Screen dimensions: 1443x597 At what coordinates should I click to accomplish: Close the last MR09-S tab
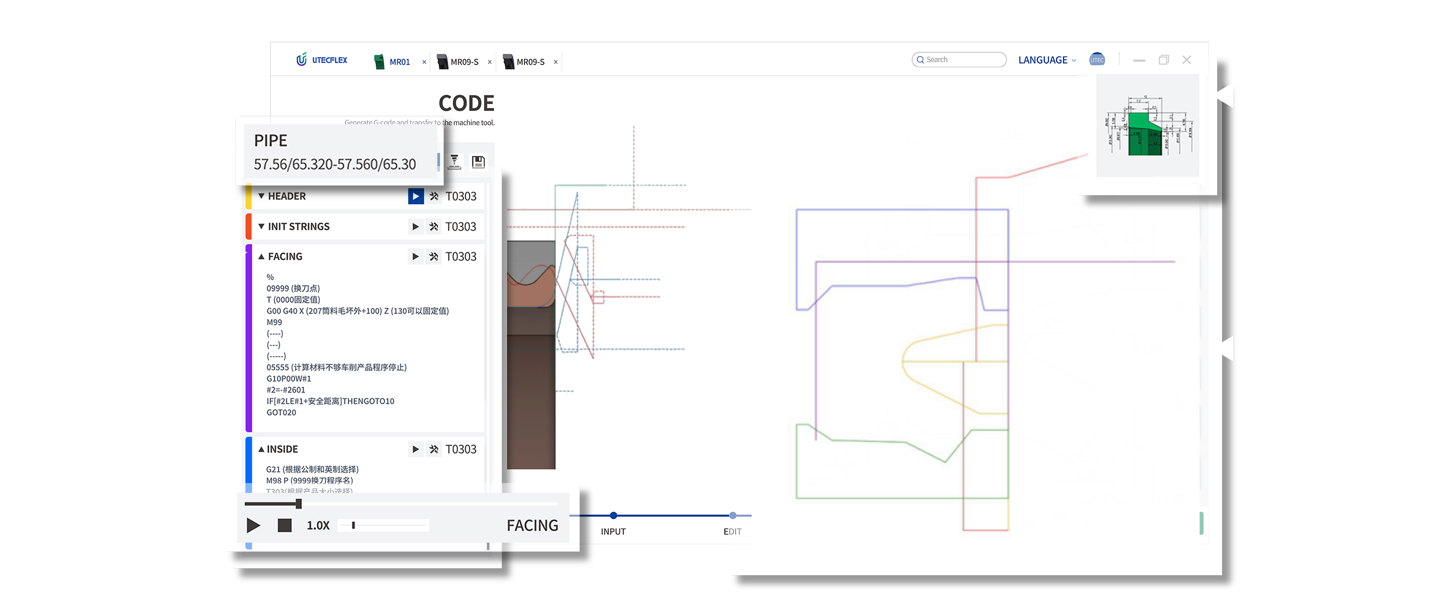(556, 62)
